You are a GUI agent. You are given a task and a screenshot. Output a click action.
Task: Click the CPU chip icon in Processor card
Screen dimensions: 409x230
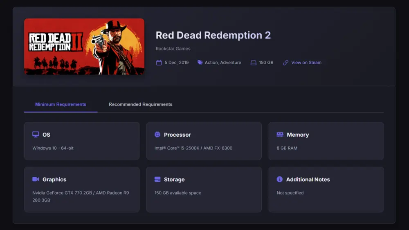coord(157,135)
